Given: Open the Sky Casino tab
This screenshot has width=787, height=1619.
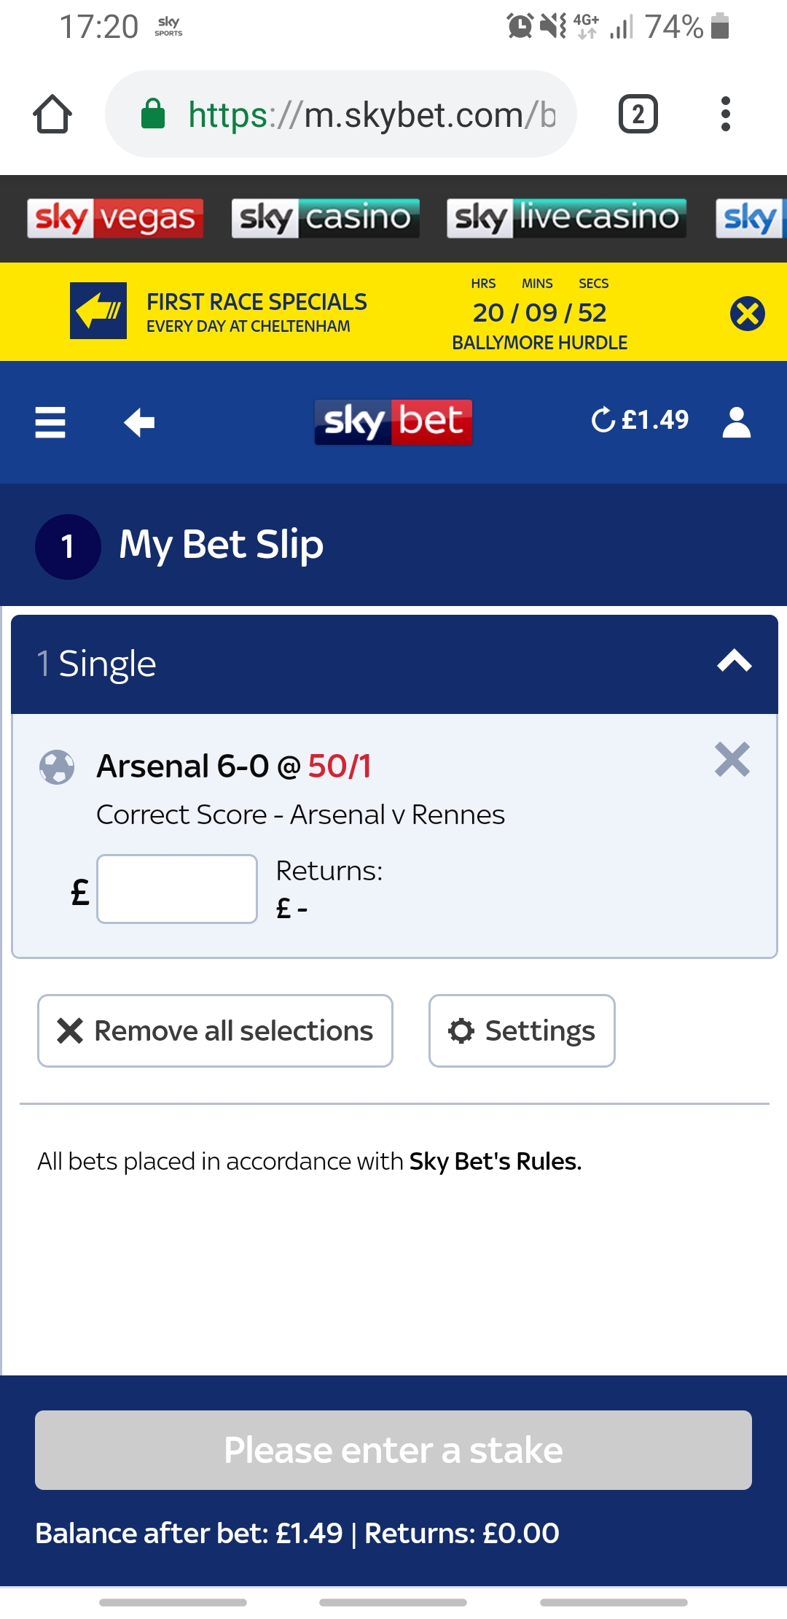Looking at the screenshot, I should [326, 218].
